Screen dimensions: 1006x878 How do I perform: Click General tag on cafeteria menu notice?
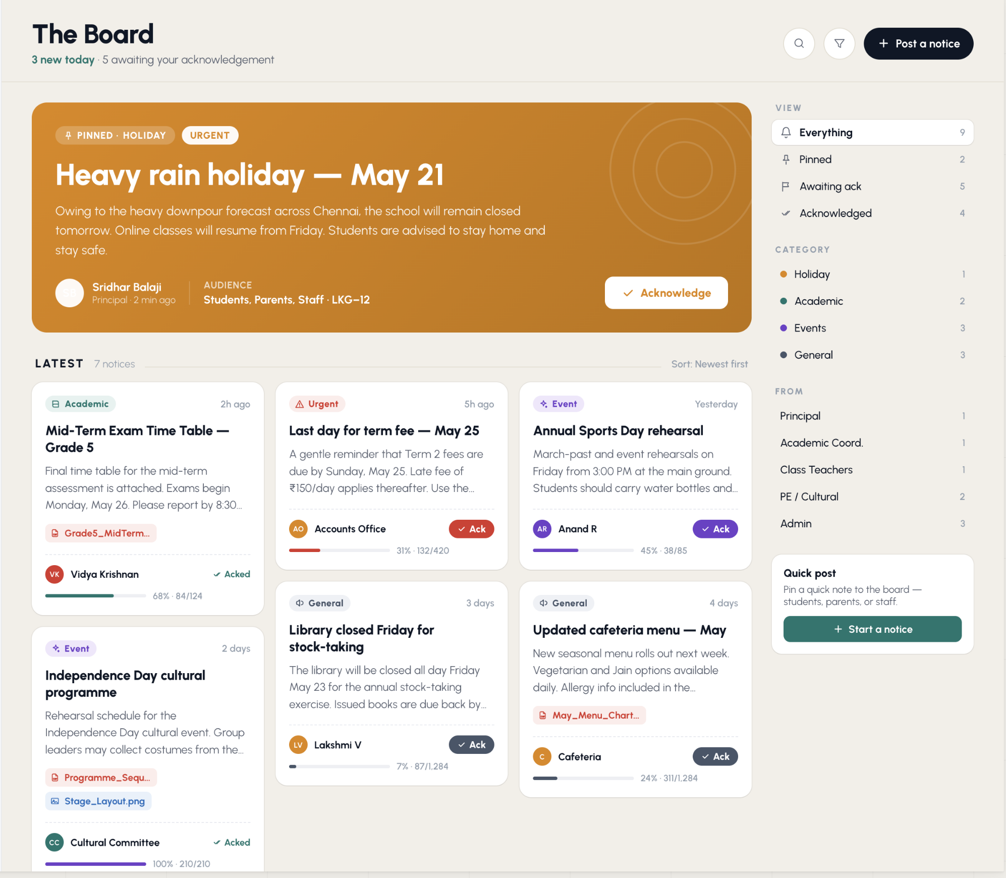pyautogui.click(x=564, y=603)
